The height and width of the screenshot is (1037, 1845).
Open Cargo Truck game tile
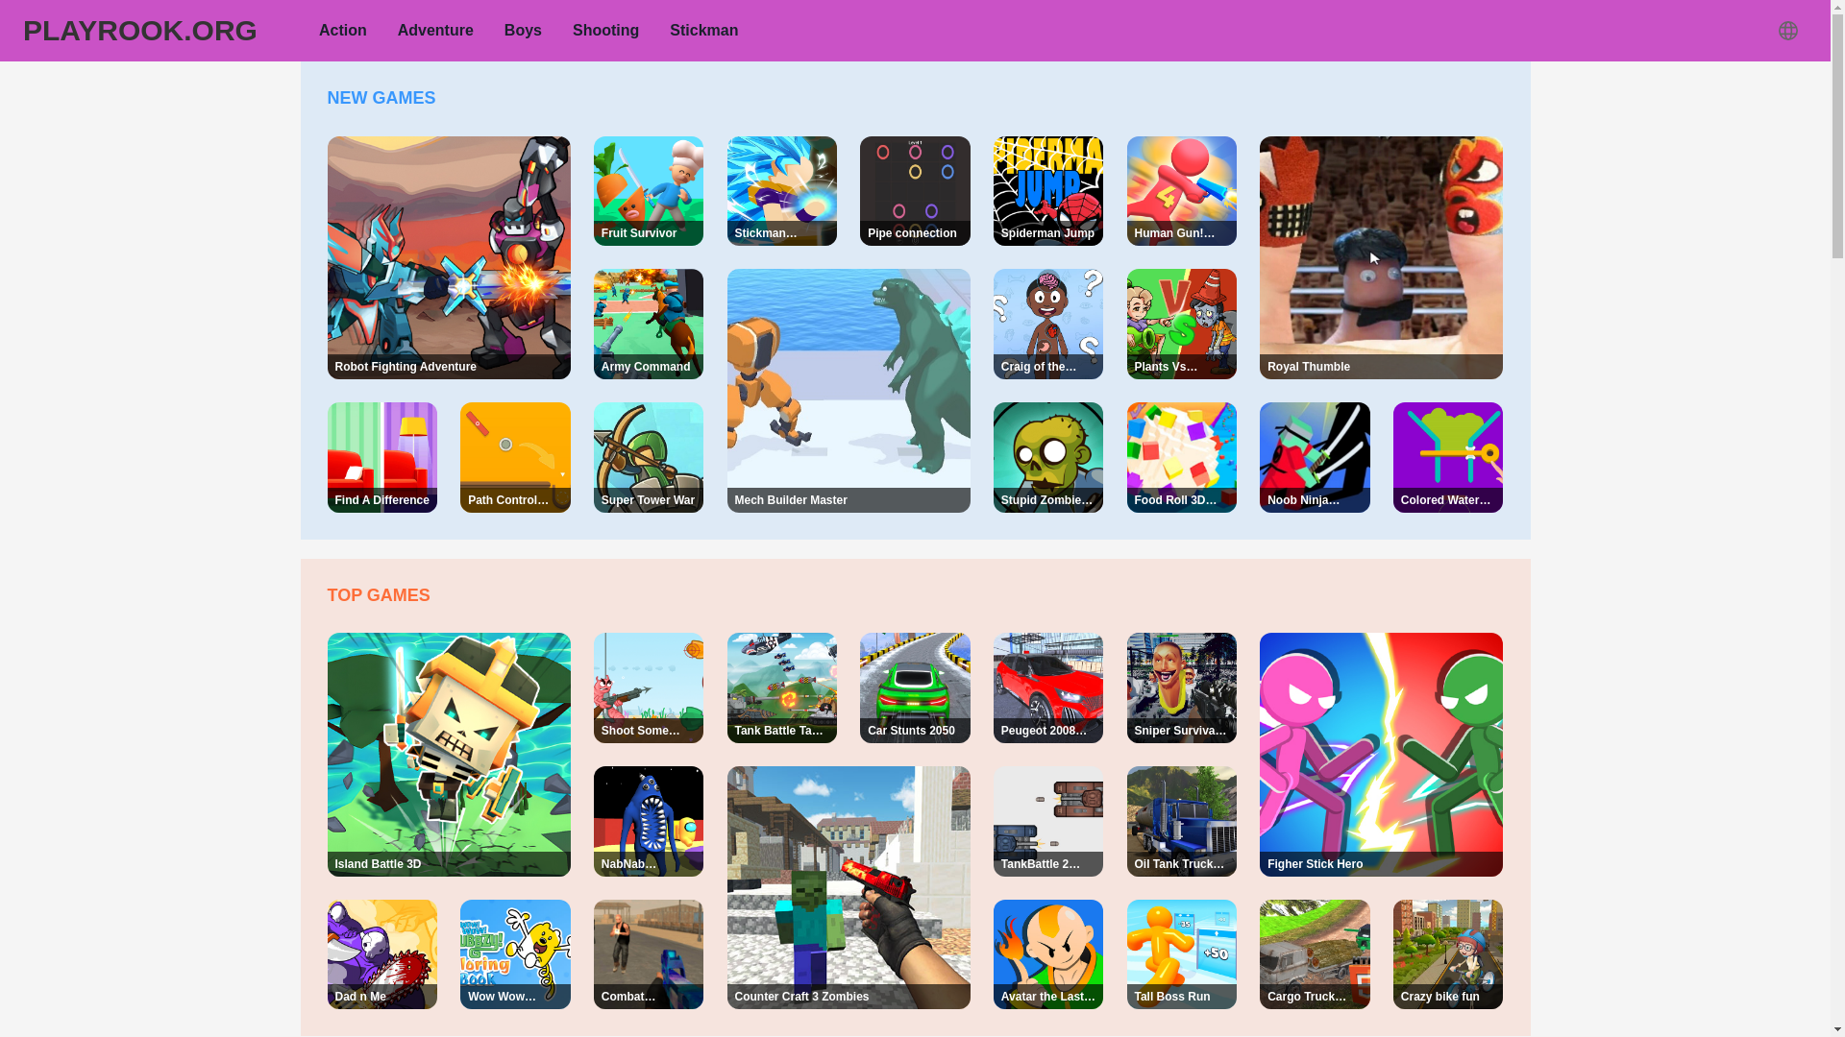[x=1315, y=954]
